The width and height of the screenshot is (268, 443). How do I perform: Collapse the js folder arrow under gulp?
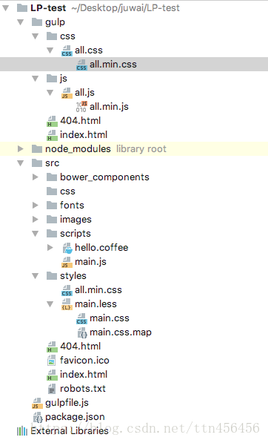point(36,79)
